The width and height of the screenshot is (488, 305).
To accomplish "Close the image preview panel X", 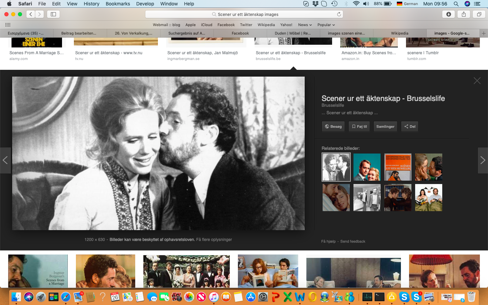I will click(477, 81).
